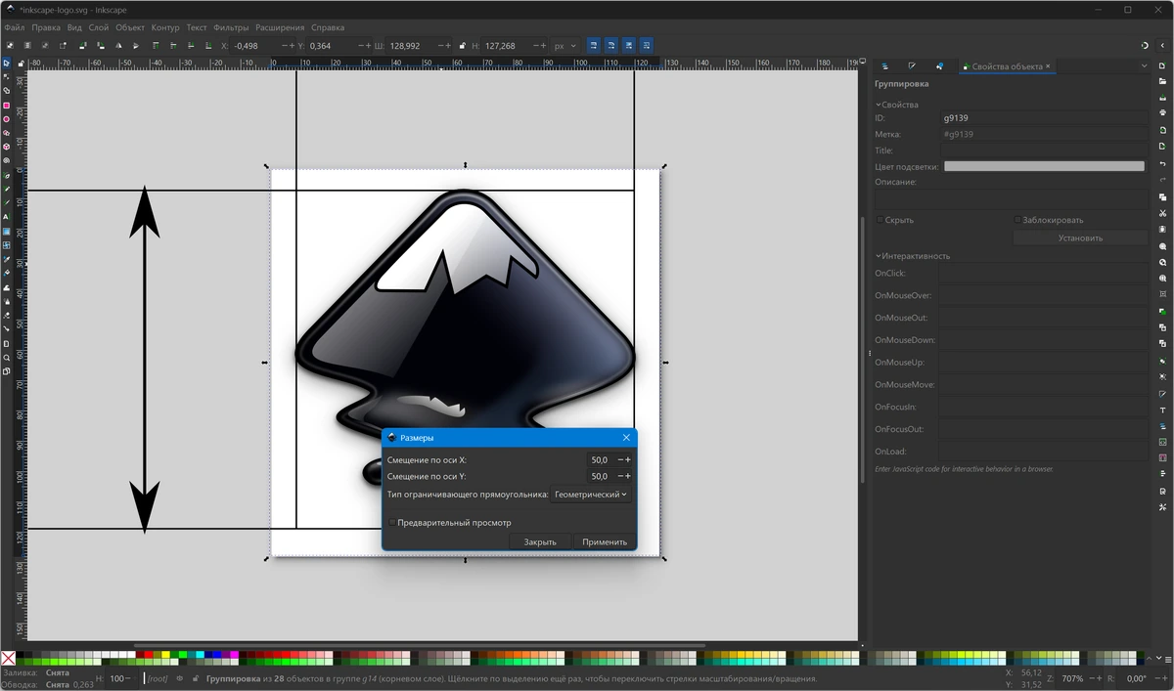Screen dimensions: 1174x691
Task: Open the Расширения menu
Action: [x=280, y=27]
